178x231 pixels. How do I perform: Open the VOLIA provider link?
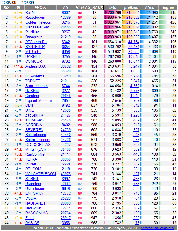pos(31,198)
